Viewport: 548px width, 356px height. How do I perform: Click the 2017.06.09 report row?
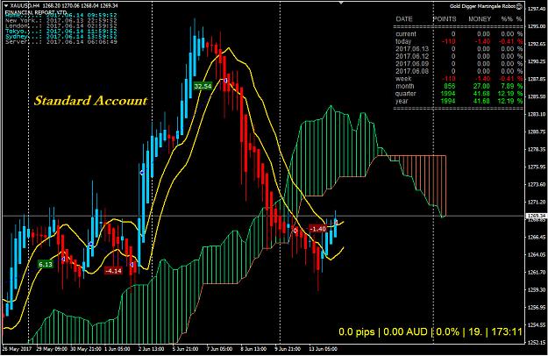pyautogui.click(x=459, y=64)
